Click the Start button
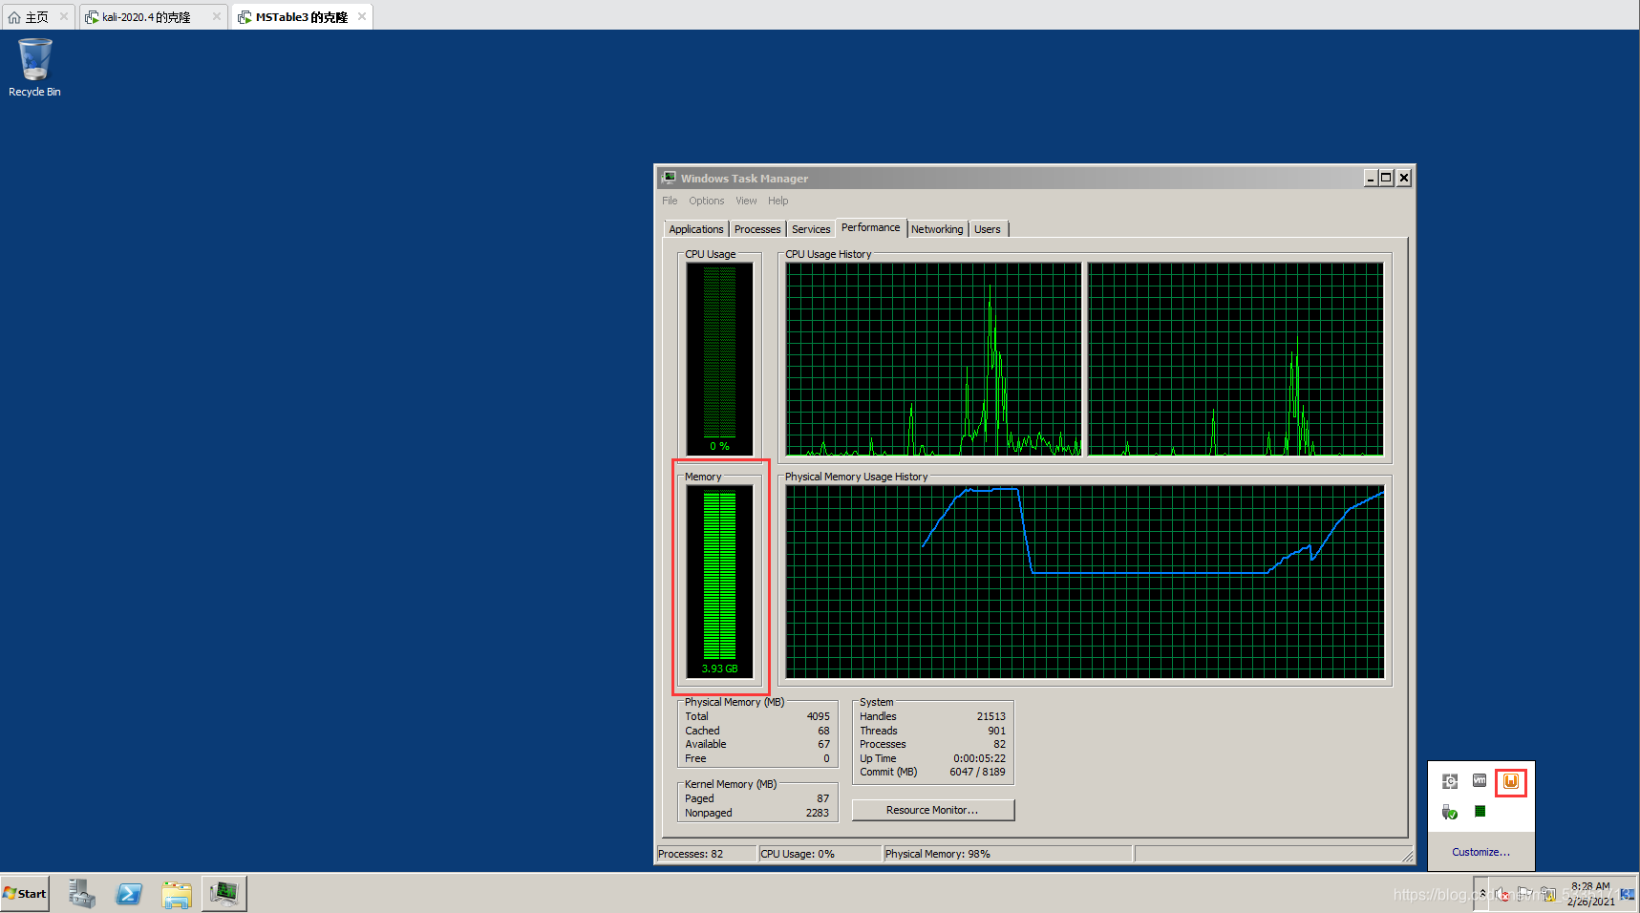The image size is (1640, 913). coord(25,894)
